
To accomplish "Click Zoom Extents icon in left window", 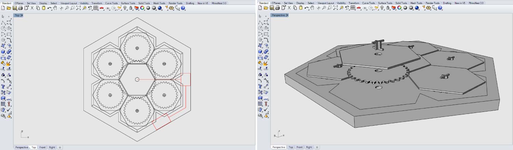I will click(78, 8).
